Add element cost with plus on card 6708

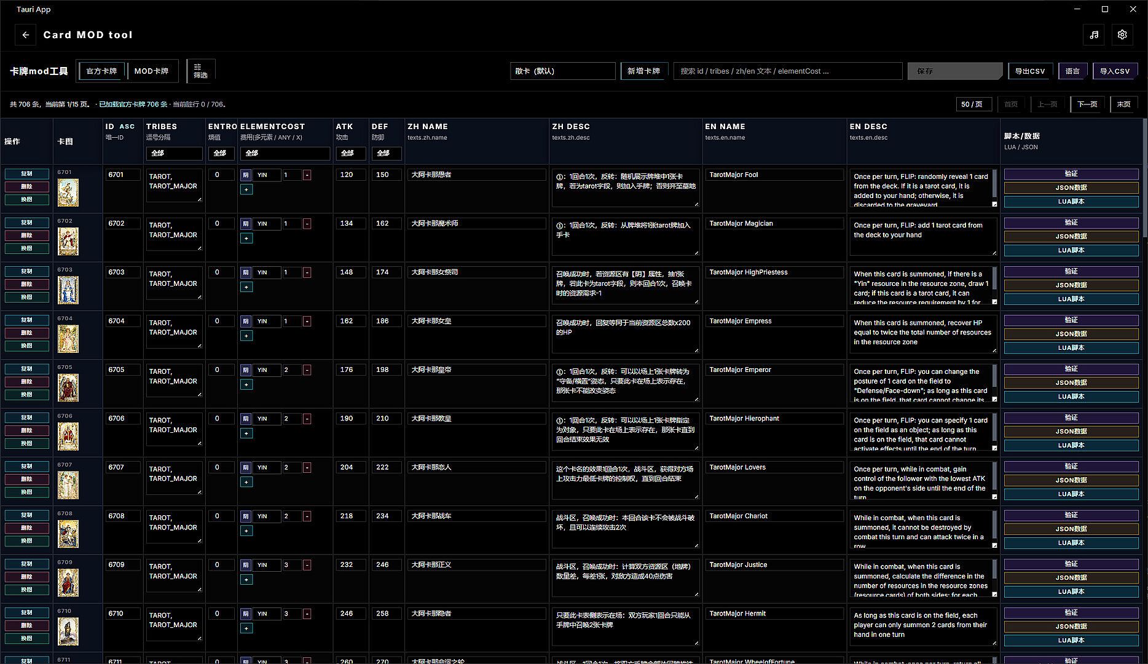246,531
